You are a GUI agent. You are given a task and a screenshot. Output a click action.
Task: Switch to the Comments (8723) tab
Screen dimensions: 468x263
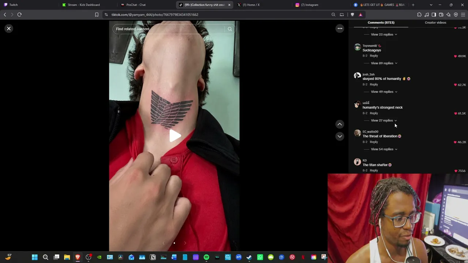click(381, 23)
